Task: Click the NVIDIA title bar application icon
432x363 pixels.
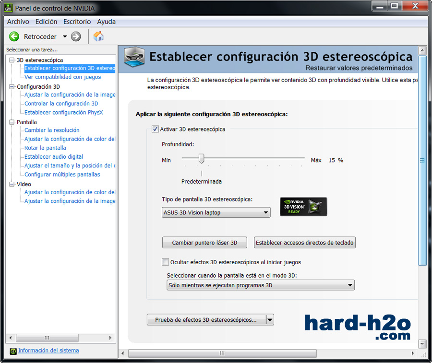Action: [x=8, y=8]
